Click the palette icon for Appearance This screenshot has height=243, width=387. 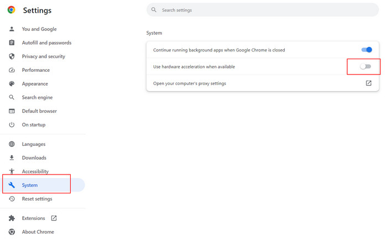[x=12, y=84]
